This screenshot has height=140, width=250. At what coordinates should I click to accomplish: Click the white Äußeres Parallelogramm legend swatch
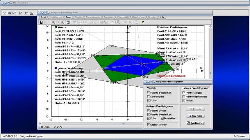pyautogui.click(x=158, y=27)
